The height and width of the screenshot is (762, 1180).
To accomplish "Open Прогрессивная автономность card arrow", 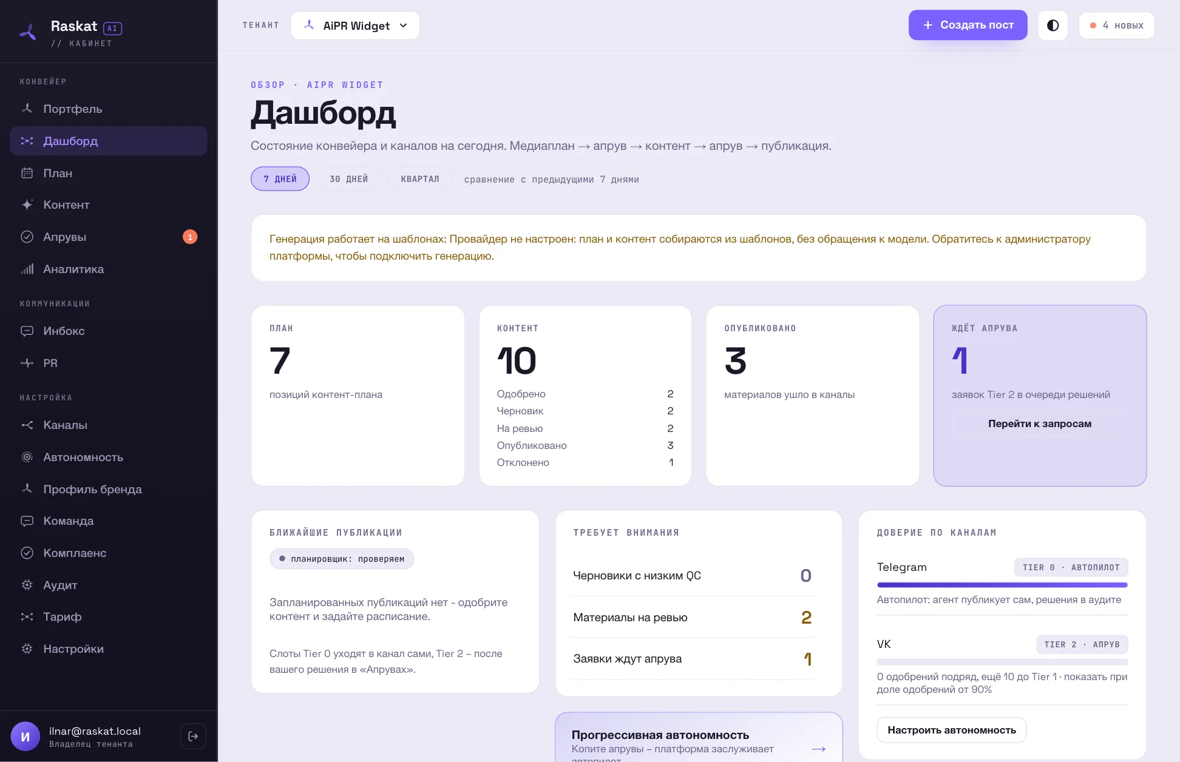I will tap(818, 749).
